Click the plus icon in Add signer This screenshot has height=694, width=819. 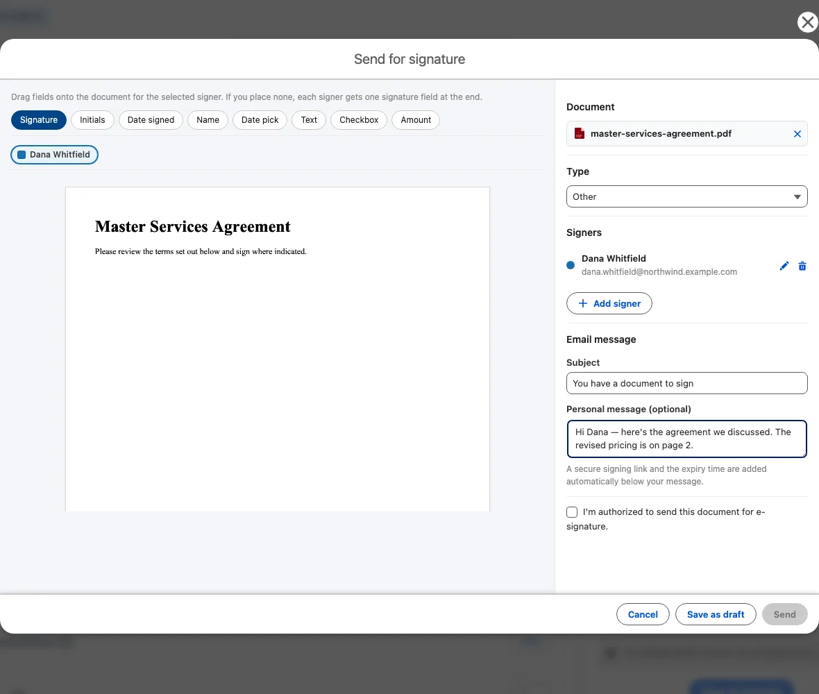pos(583,303)
